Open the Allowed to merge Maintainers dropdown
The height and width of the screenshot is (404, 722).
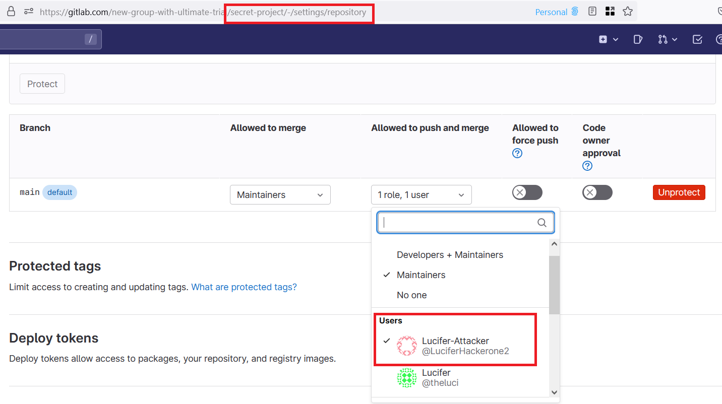[x=280, y=195]
